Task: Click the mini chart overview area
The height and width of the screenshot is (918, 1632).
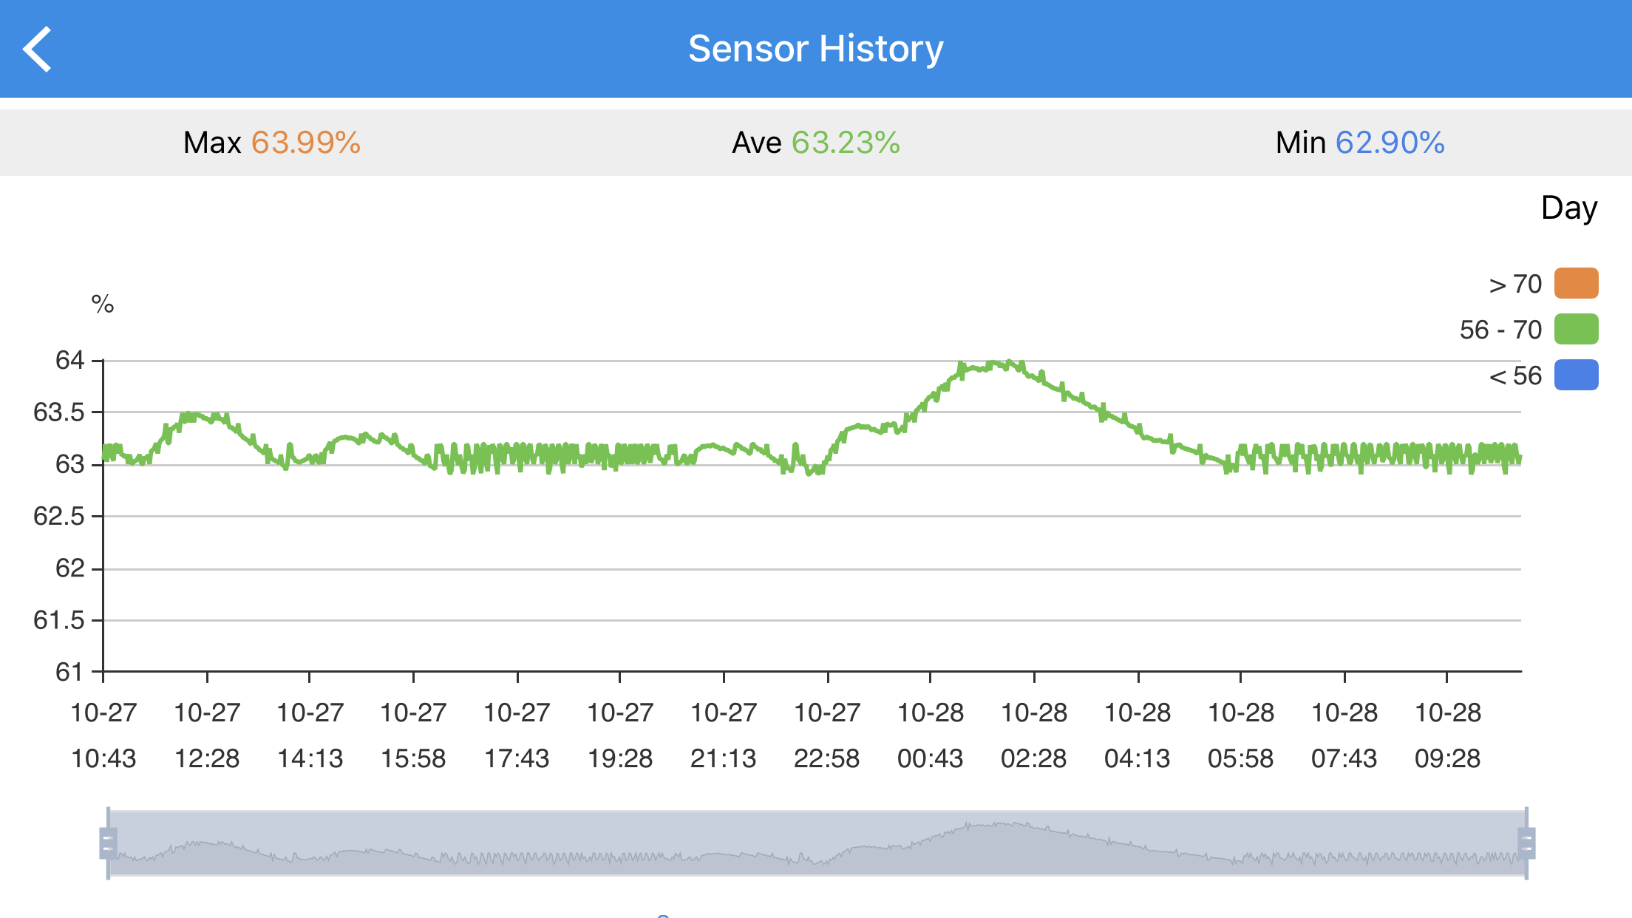Action: point(817,843)
